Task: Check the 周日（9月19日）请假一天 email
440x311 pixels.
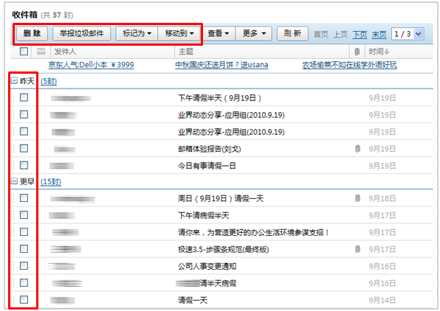Action: coord(24,198)
